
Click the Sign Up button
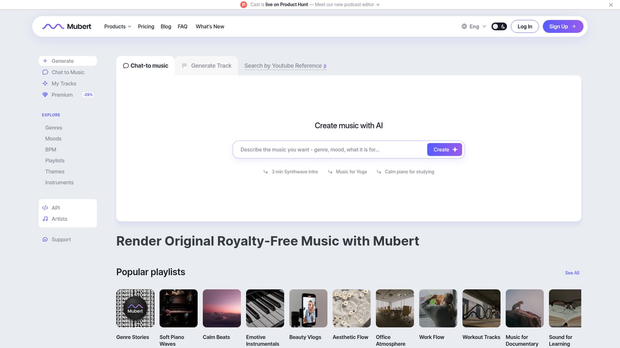click(x=562, y=27)
